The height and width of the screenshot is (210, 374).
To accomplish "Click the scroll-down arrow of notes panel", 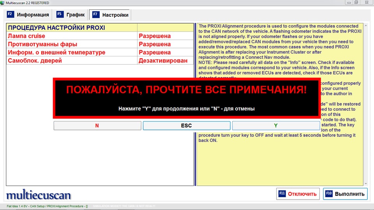I will (x=366, y=184).
